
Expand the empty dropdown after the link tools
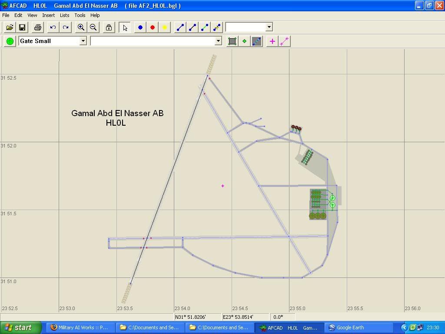pyautogui.click(x=269, y=27)
